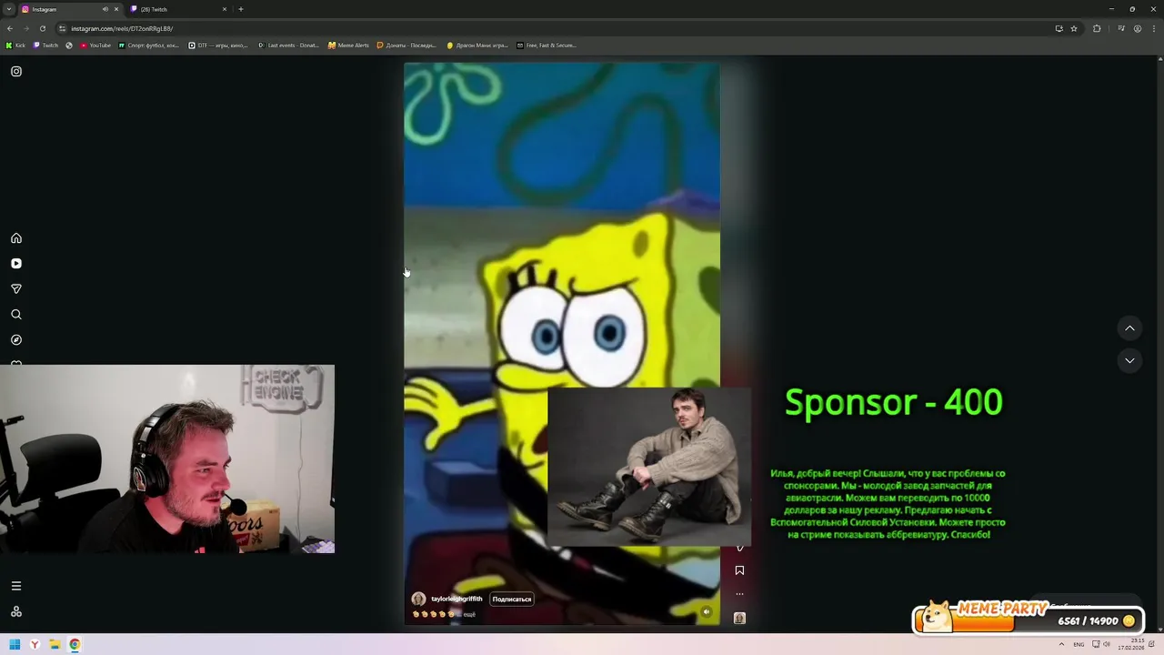This screenshot has height=655, width=1164.
Task: Open the Extensions puzzle icon
Action: pos(1097,28)
